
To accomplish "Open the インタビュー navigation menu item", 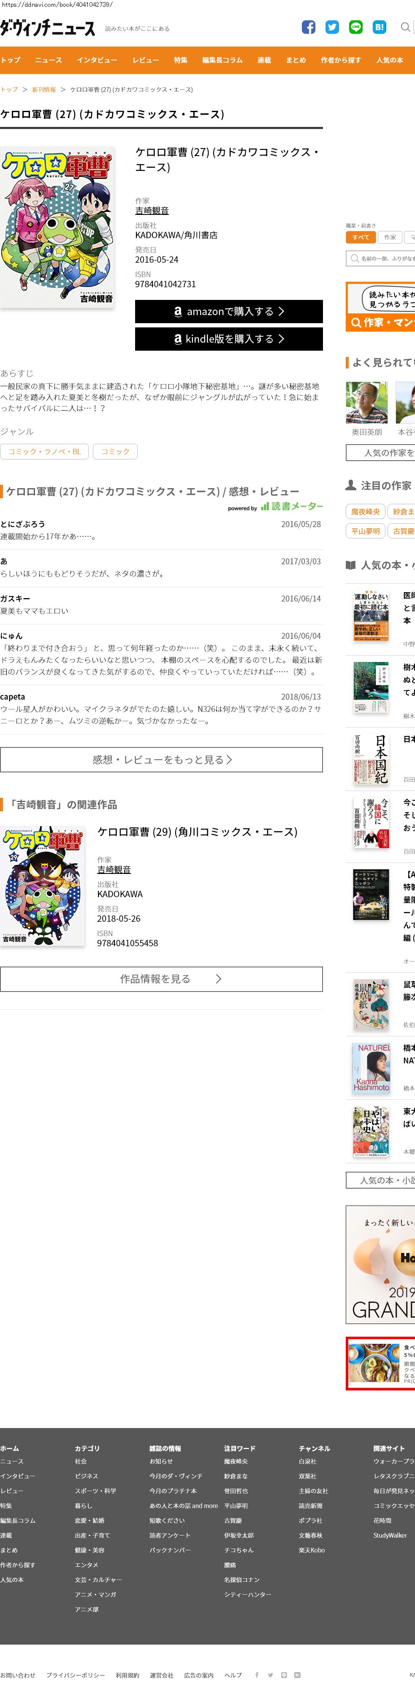I will tap(97, 60).
